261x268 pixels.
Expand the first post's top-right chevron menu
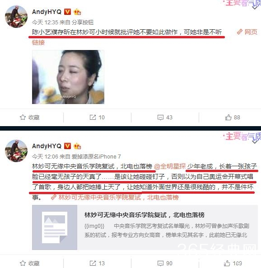pyautogui.click(x=255, y=8)
